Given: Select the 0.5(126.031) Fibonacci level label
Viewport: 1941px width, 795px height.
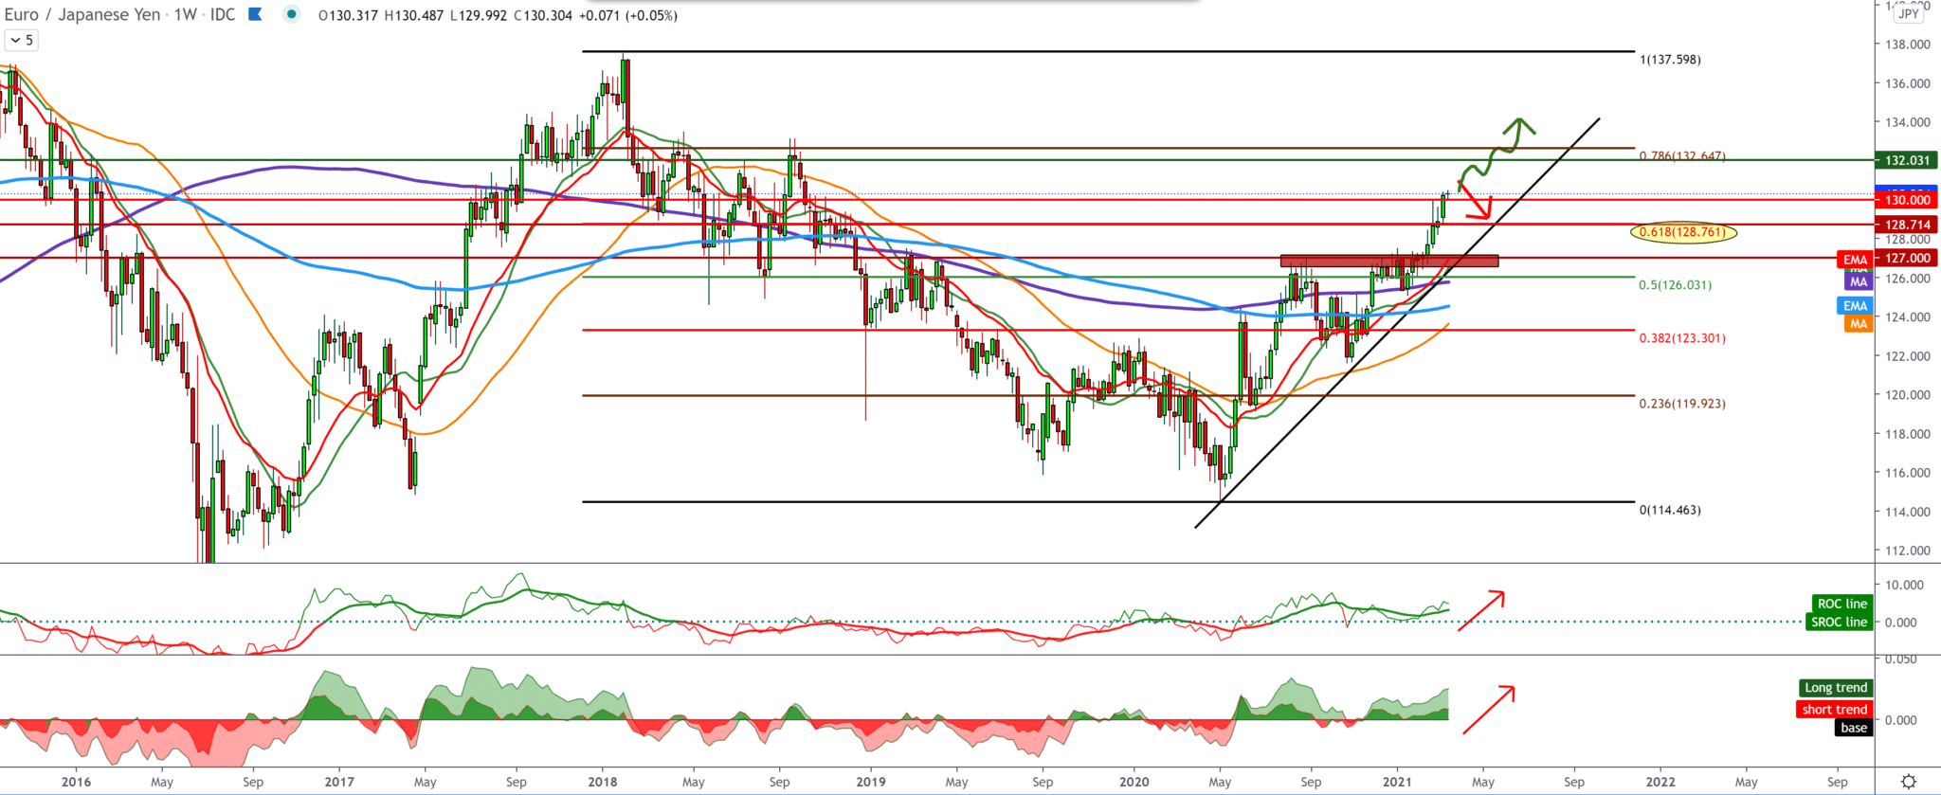Looking at the screenshot, I should (1675, 284).
